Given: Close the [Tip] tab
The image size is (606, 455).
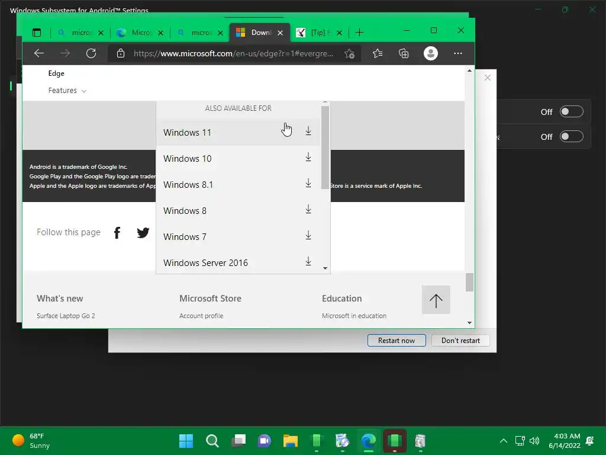Looking at the screenshot, I should (339, 33).
